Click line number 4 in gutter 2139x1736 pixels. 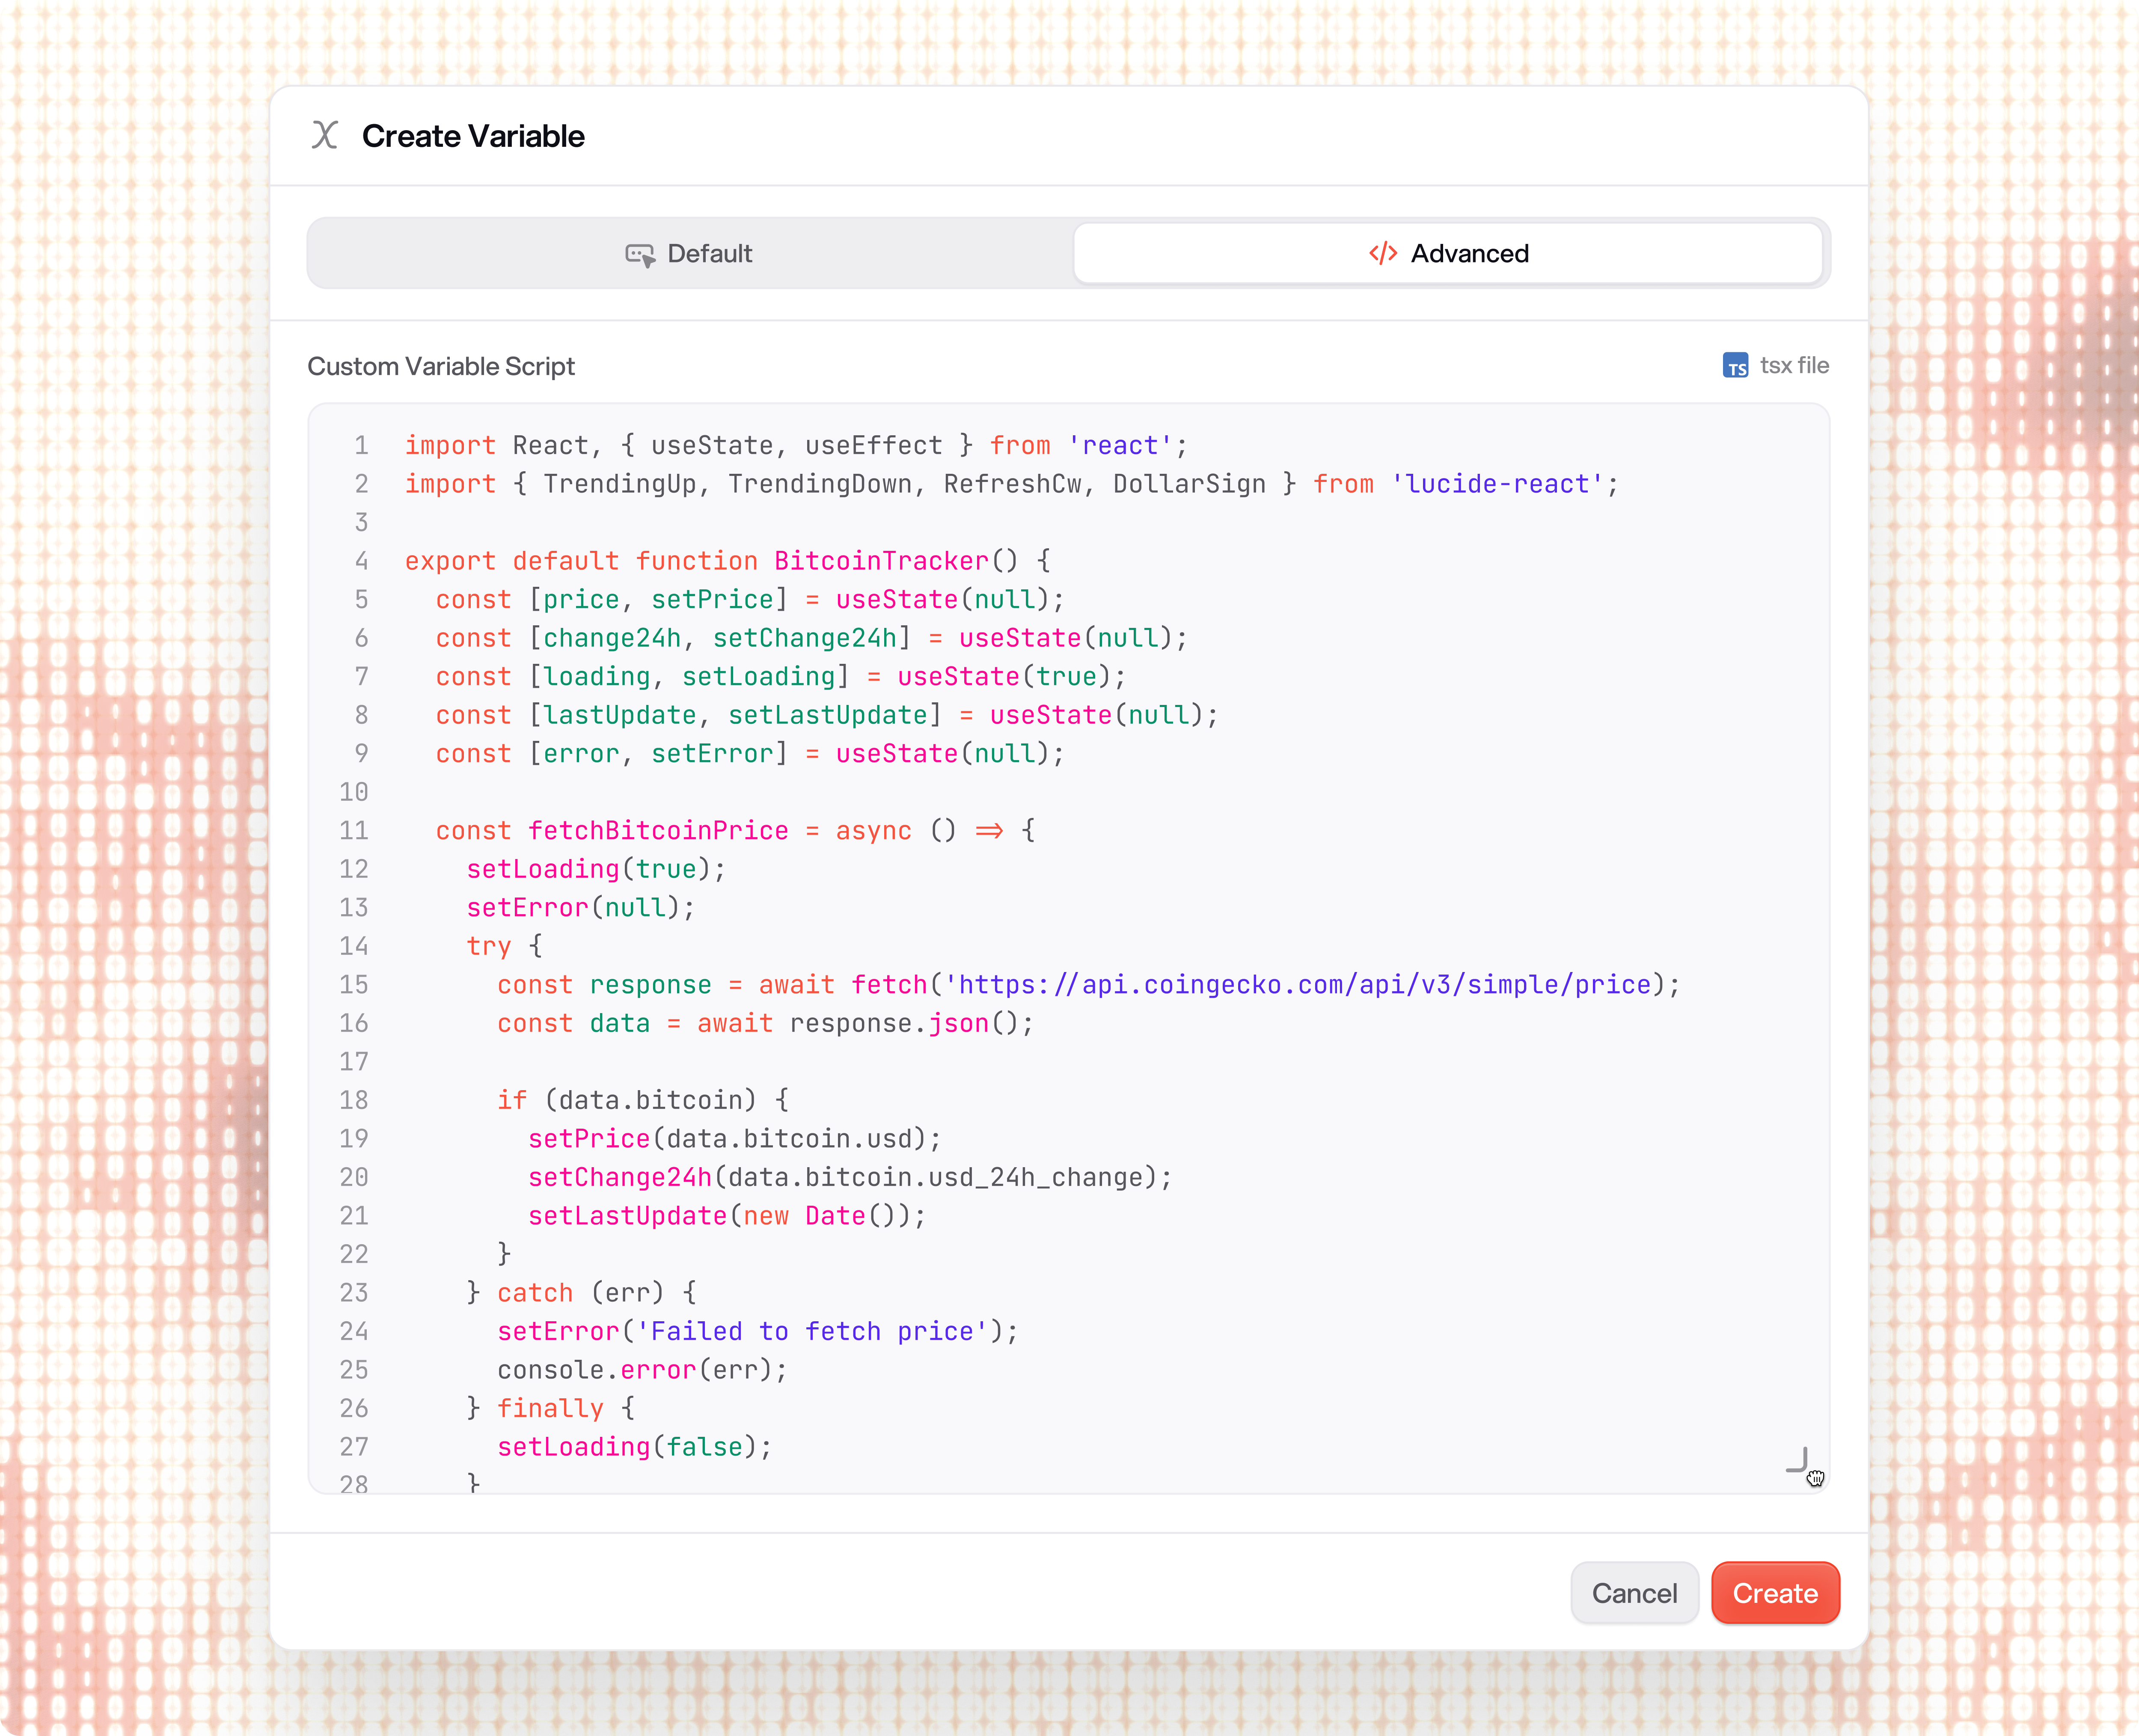click(x=361, y=561)
